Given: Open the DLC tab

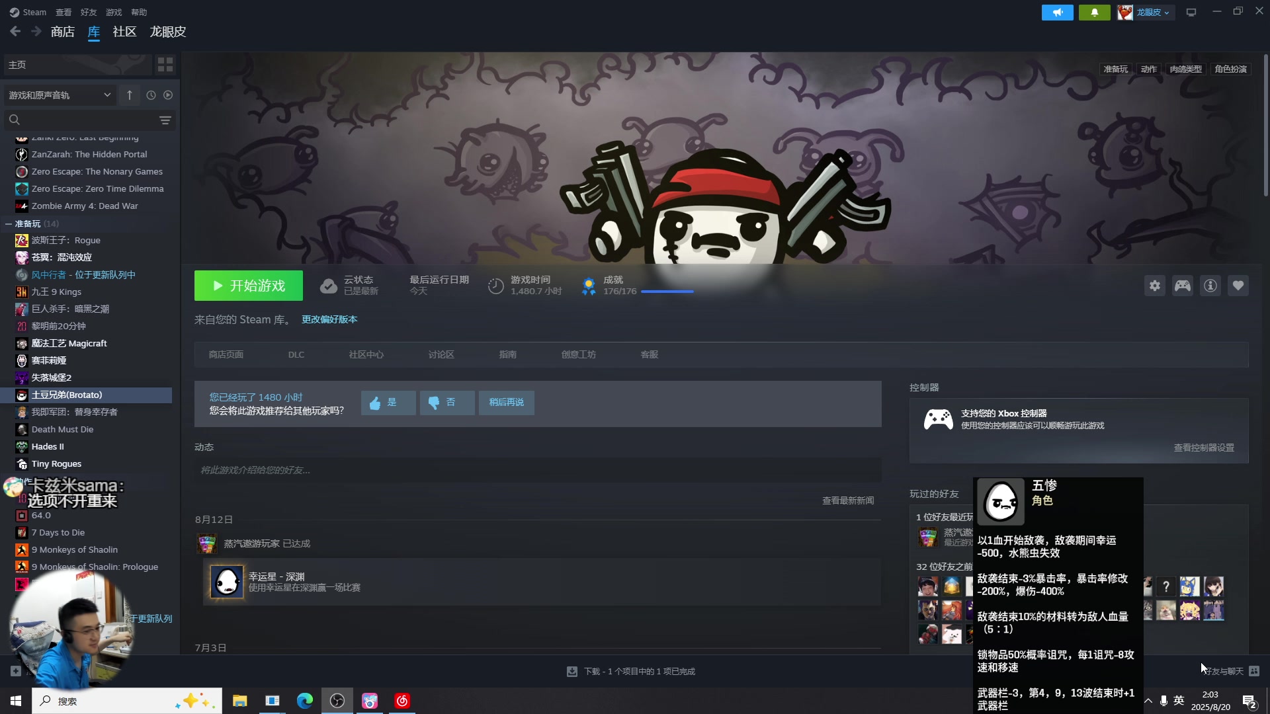Looking at the screenshot, I should pos(296,355).
